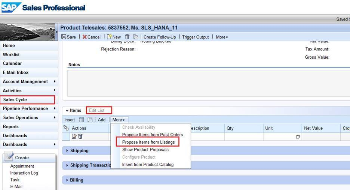Click the edit pencil icon in item row
The width and height of the screenshot is (350, 190).
point(74,137)
